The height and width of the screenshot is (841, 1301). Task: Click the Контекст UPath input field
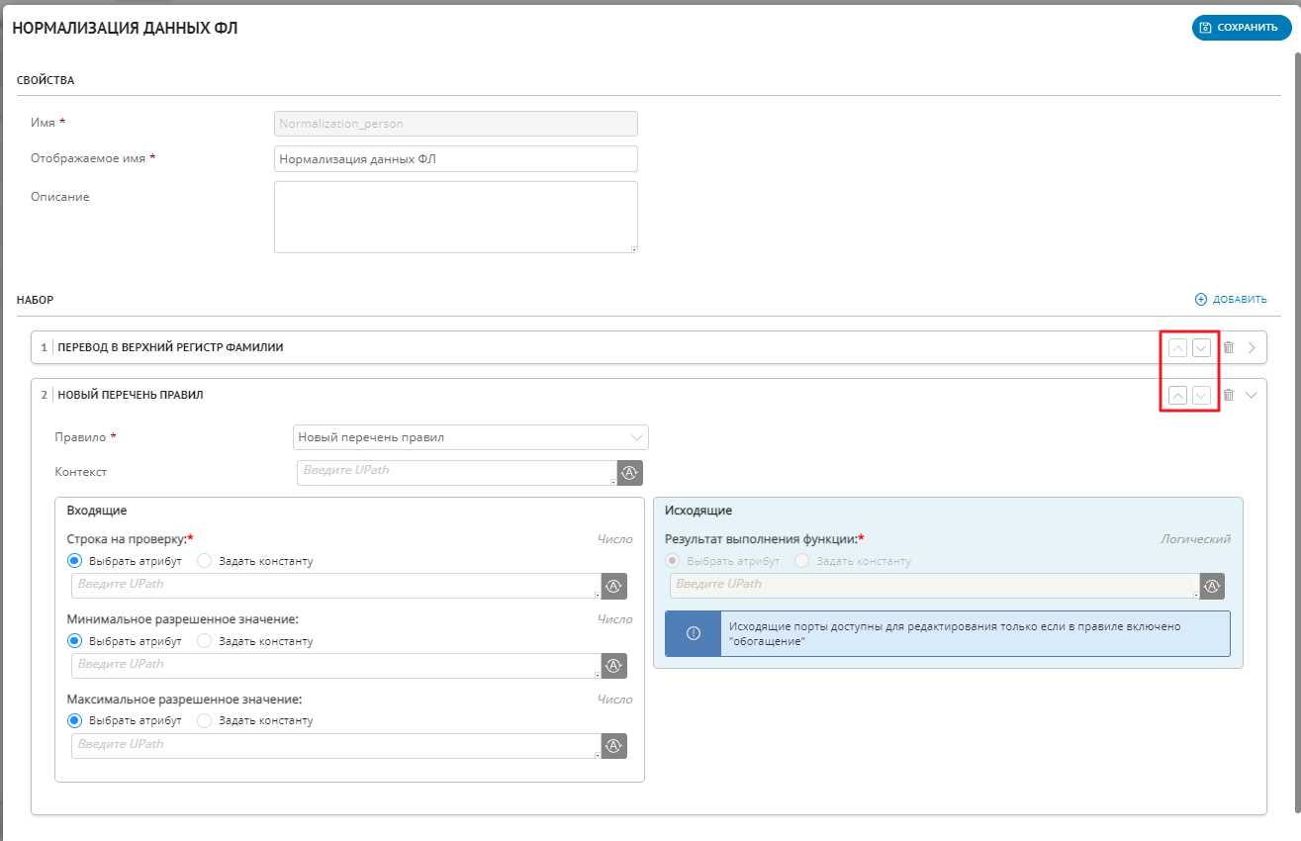456,473
